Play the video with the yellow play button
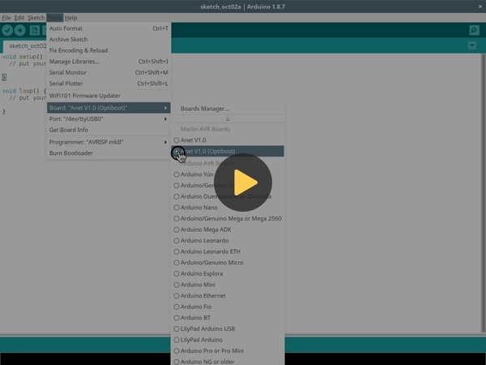The height and width of the screenshot is (365, 486). pos(243,182)
